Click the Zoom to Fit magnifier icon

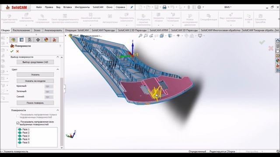coord(140,36)
